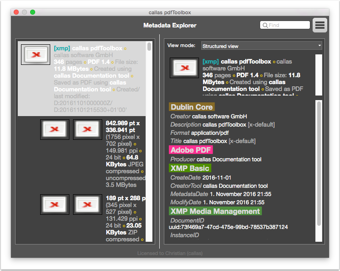Select the Format application/pdf row
Viewport: 340px width, 271px height.
(x=199, y=133)
